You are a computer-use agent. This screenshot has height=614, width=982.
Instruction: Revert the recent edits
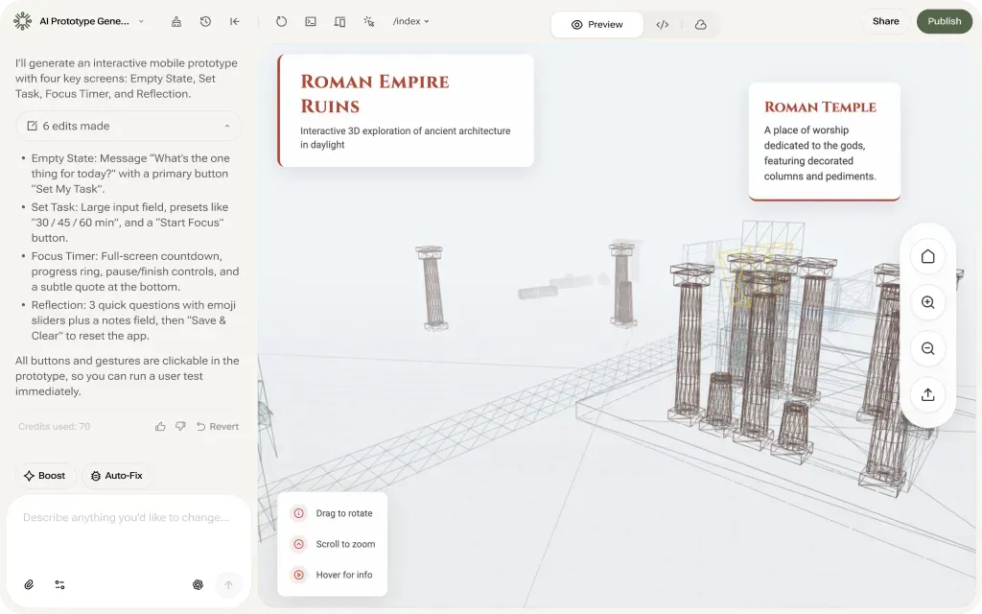218,426
